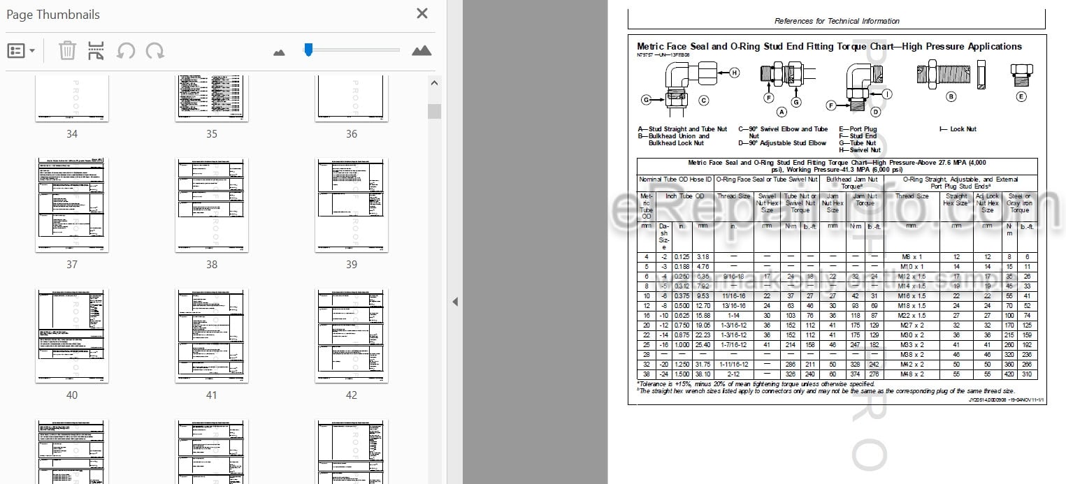Select page 36 thumbnail
Viewport: 1066px width, 484px height.
pyautogui.click(x=352, y=98)
